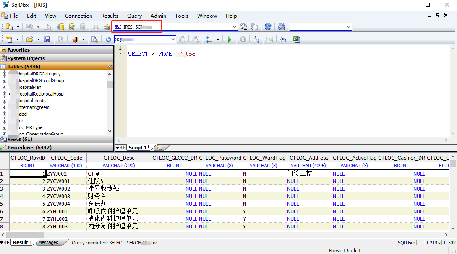Viewport: 457px width, 254px height.
Task: Click the exit door icon with red X
Action: 75,39
